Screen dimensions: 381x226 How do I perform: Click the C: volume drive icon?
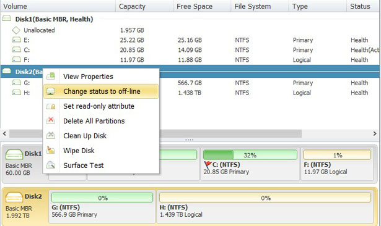point(16,49)
